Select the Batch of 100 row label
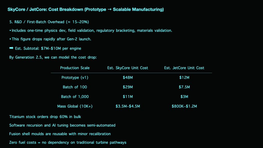The width and height of the screenshot is (263, 148). tap(75, 87)
